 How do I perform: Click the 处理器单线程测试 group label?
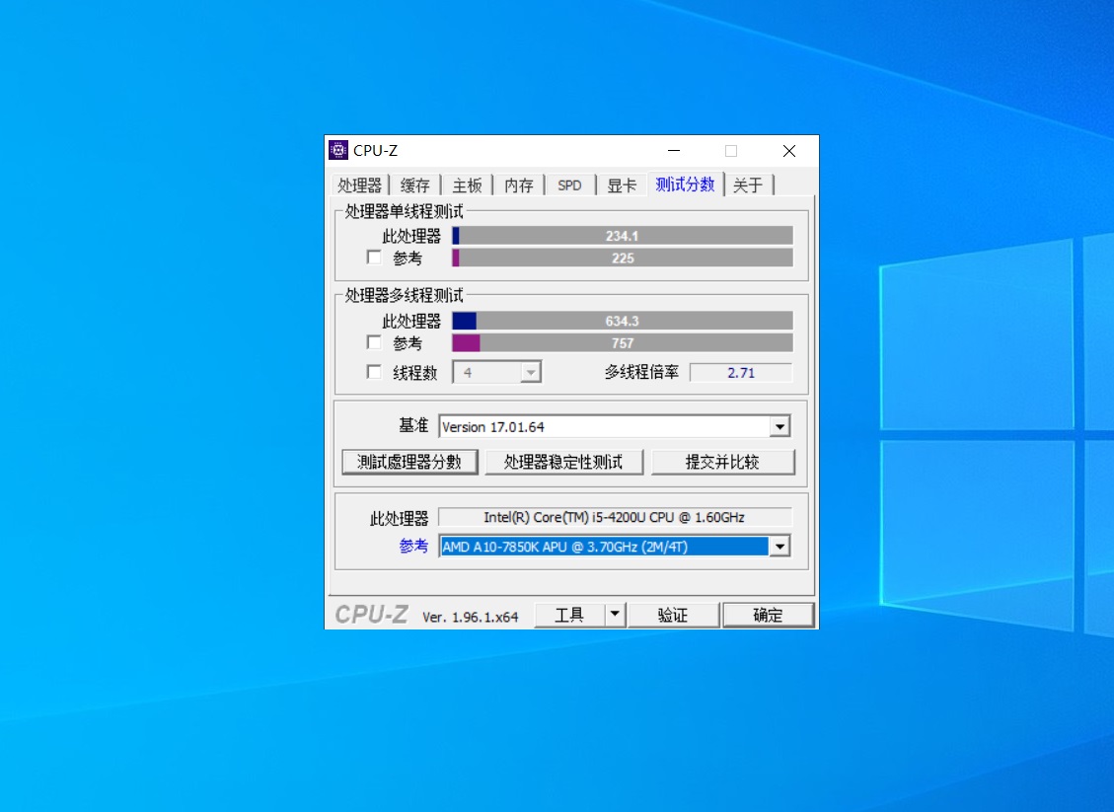coord(404,211)
